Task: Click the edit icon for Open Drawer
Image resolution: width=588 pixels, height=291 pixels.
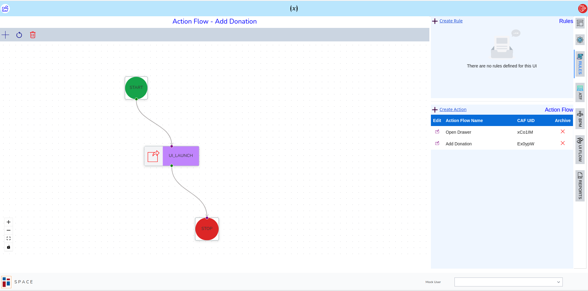Action: coord(437,132)
